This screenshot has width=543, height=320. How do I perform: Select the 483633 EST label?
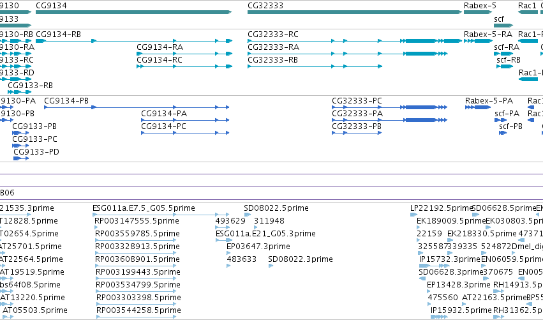tap(242, 259)
